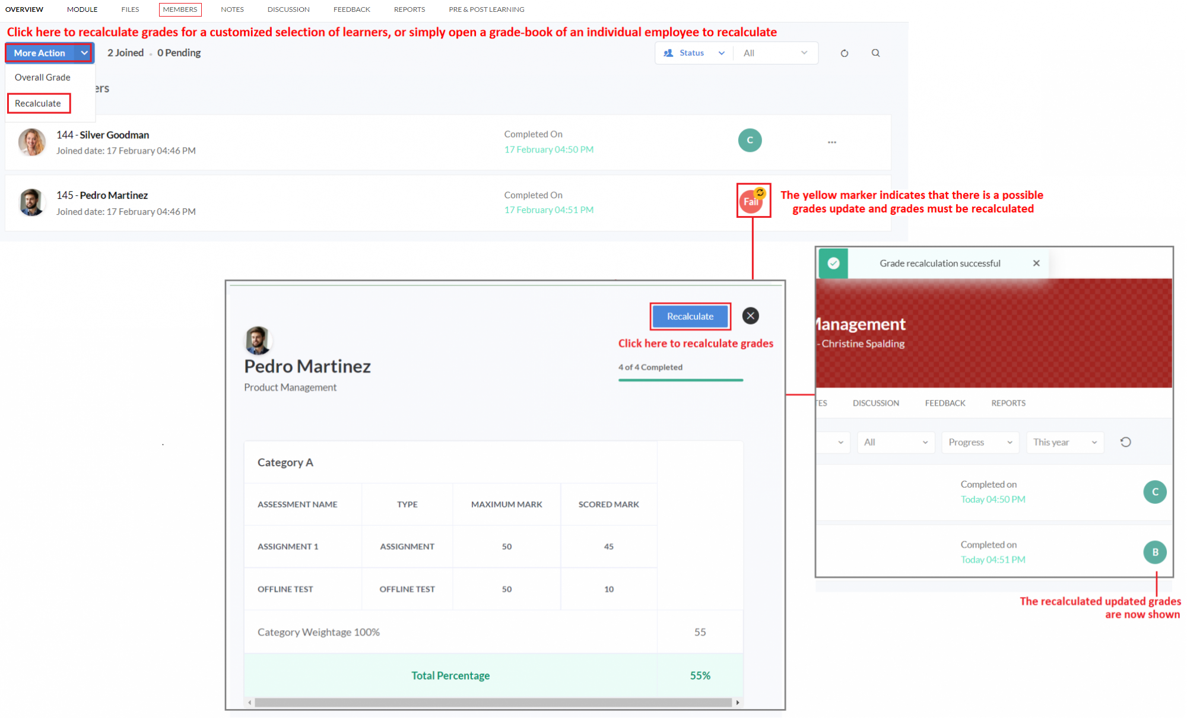Click the scrollbar left arrow in grade-book

tap(249, 703)
